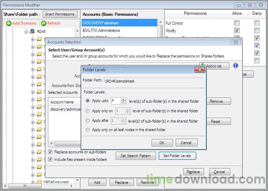Click the RD46 computer icon
Viewport: 268px width, 191px height.
coord(33,31)
